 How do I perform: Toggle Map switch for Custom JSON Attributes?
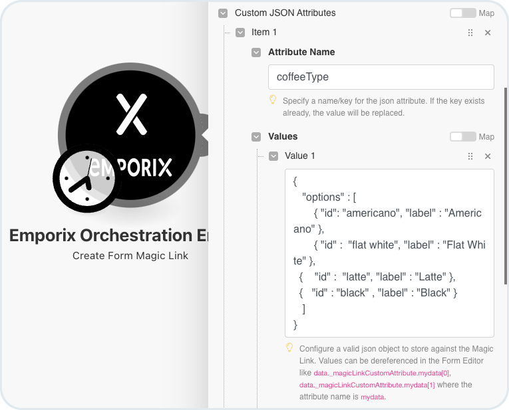[x=463, y=13]
